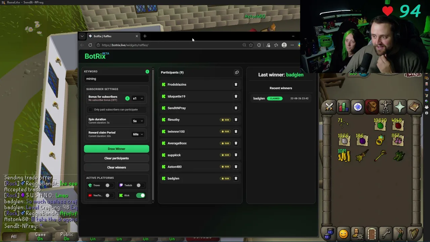Open RuneLite Emotes smiley tab
The width and height of the screenshot is (430, 242).
point(343,234)
